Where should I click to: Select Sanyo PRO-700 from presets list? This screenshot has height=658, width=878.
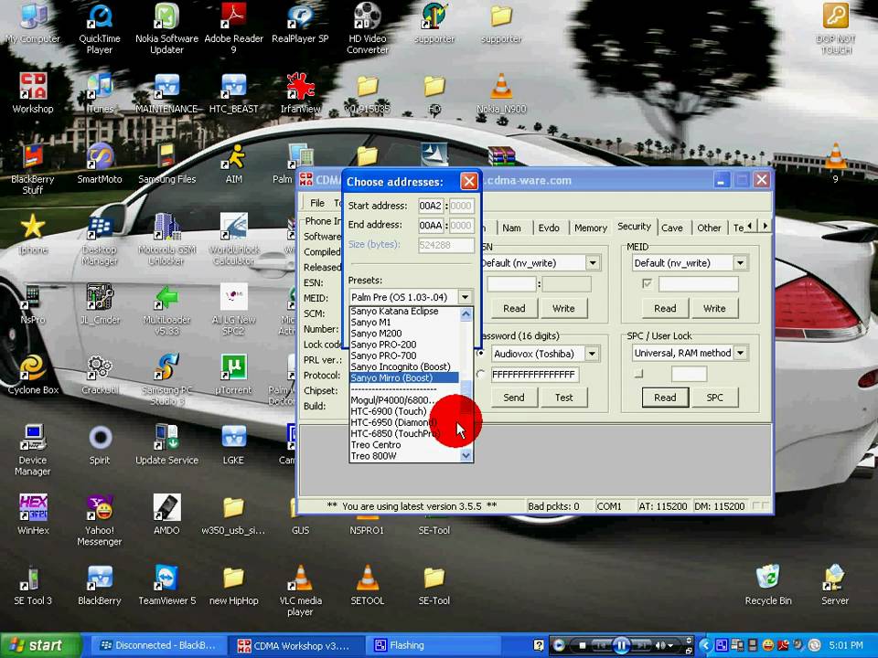403,356
